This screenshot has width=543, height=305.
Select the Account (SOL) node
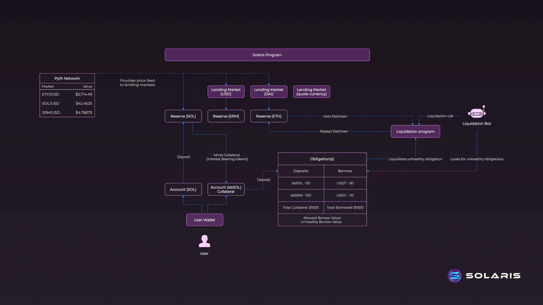point(183,189)
